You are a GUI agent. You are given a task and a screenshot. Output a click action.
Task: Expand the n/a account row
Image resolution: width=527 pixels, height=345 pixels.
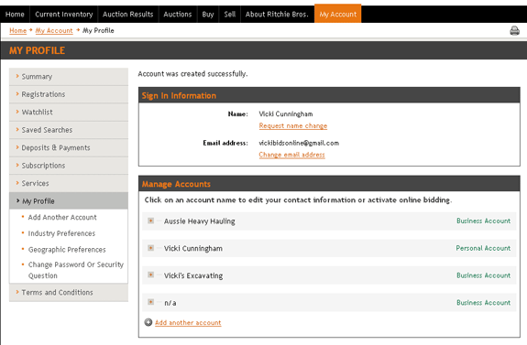click(x=151, y=302)
